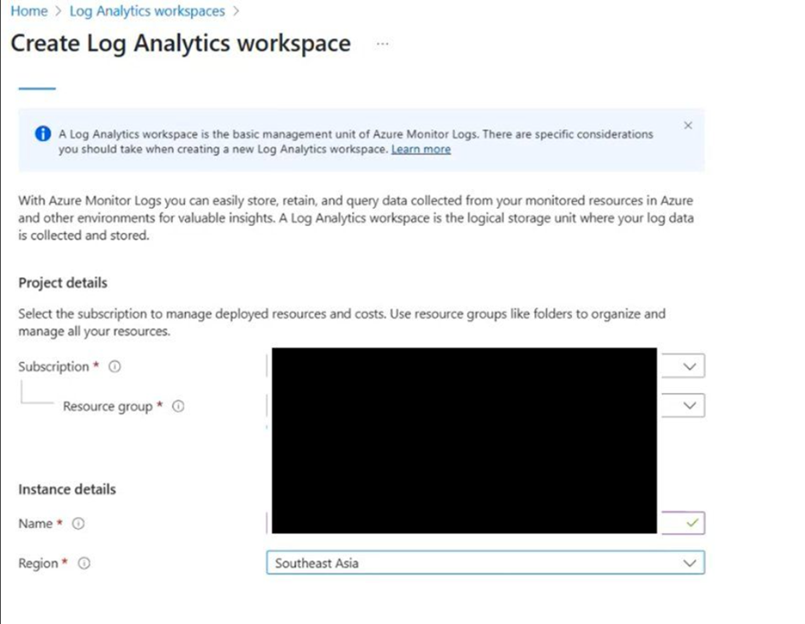Click the Region field label text
Viewport: 805px width, 624px height.
[x=38, y=563]
